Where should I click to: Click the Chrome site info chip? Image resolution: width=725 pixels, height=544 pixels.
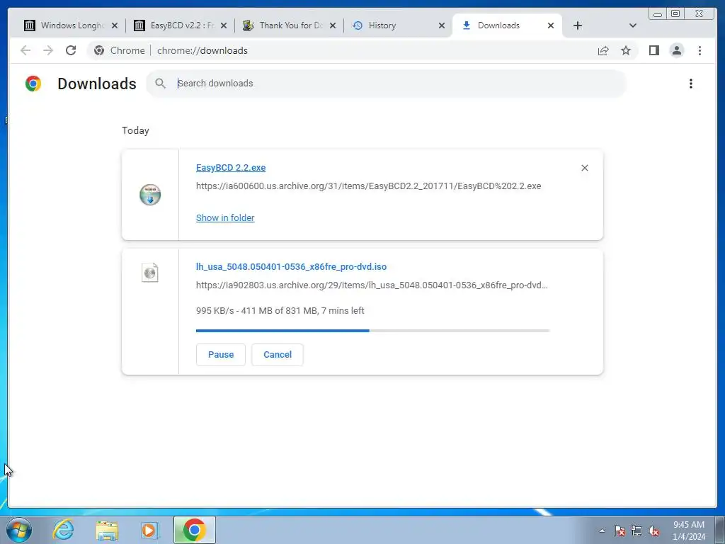click(119, 50)
